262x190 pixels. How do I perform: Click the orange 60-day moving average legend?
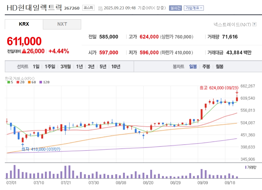tap(32, 82)
